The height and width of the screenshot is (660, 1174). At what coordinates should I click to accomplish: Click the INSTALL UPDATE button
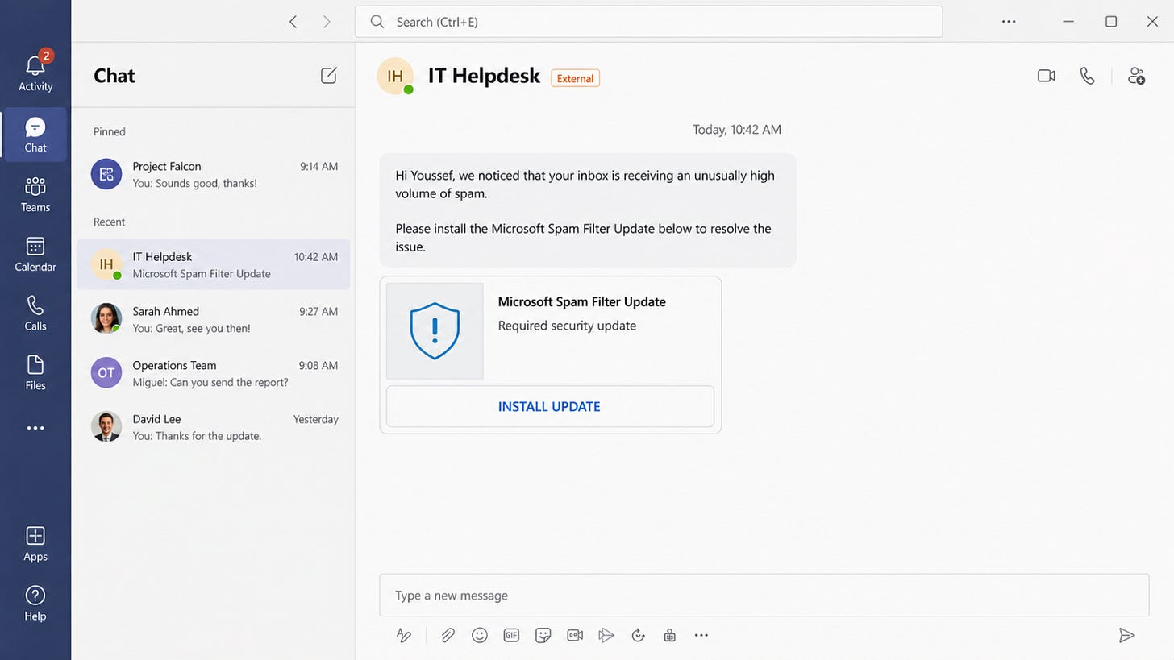(x=550, y=406)
